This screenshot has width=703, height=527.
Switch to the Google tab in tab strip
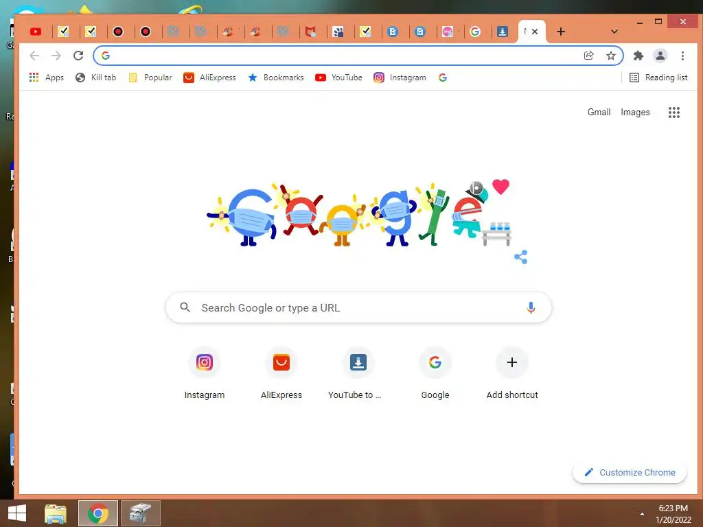click(x=475, y=32)
